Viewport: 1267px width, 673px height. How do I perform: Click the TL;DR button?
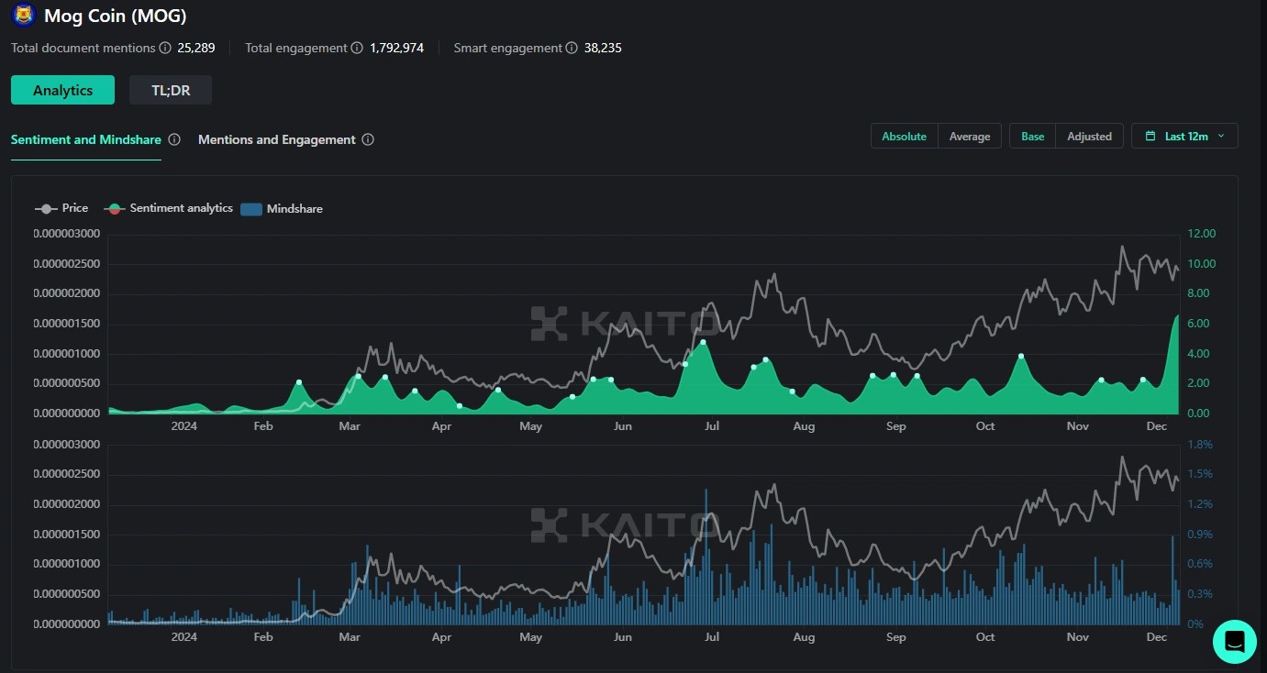(170, 90)
